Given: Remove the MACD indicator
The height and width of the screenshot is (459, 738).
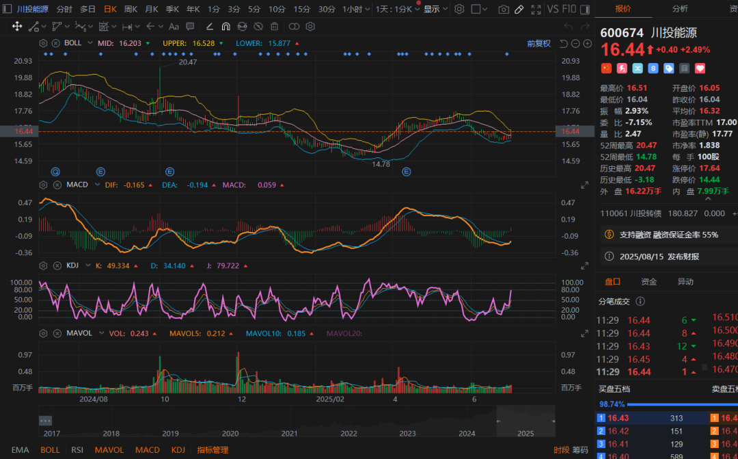Looking at the screenshot, I should (57, 185).
